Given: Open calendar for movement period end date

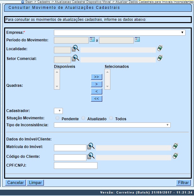Looking at the screenshot, I should pyautogui.click(x=137, y=39).
